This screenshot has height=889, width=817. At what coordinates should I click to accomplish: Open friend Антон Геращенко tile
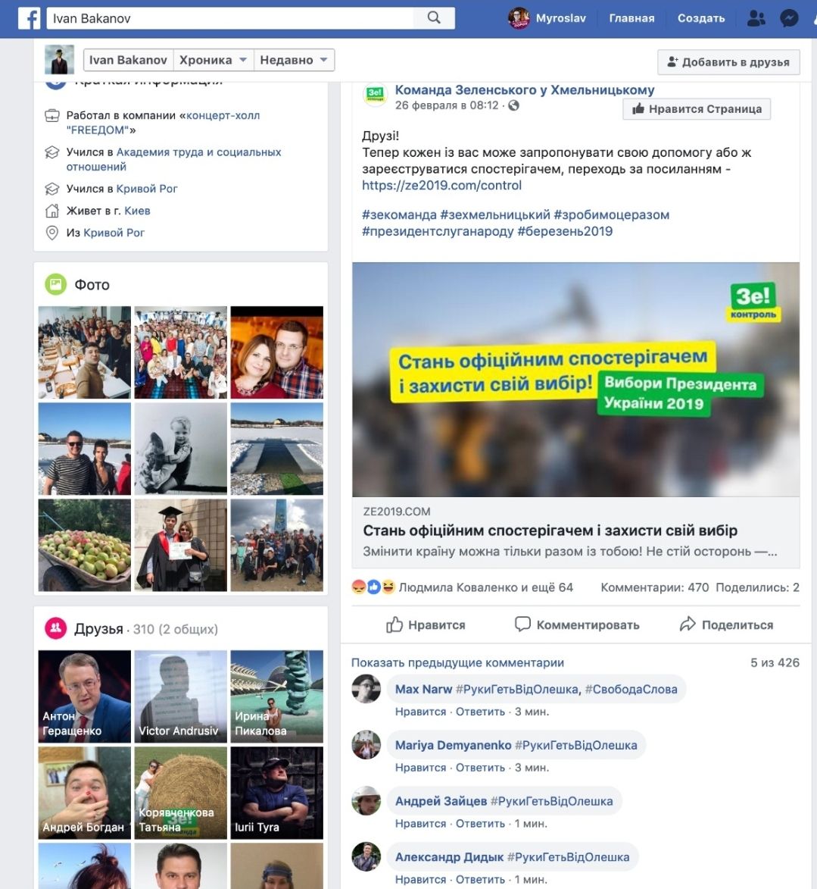(x=84, y=696)
